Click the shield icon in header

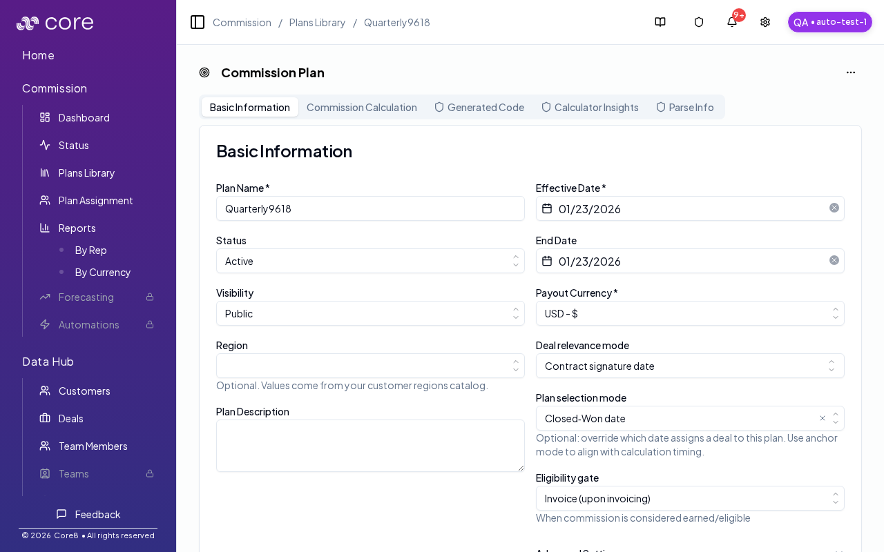(x=699, y=22)
